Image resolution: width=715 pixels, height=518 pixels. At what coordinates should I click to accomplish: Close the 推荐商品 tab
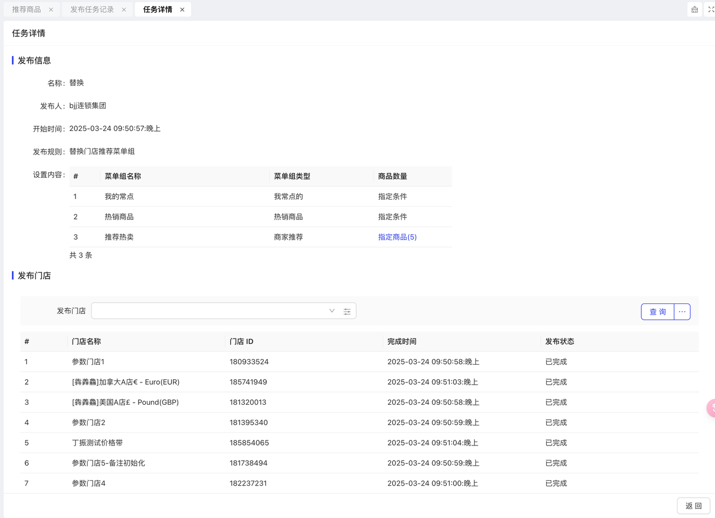point(51,9)
